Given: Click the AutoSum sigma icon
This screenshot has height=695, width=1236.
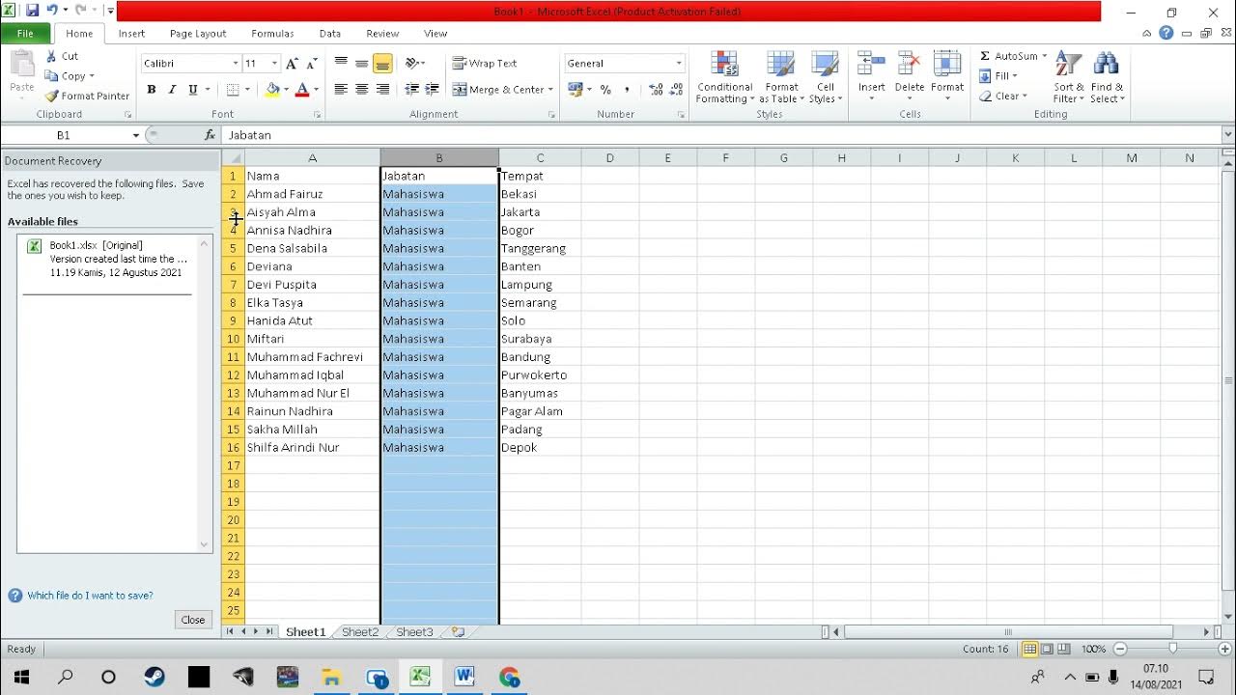Looking at the screenshot, I should coord(985,56).
